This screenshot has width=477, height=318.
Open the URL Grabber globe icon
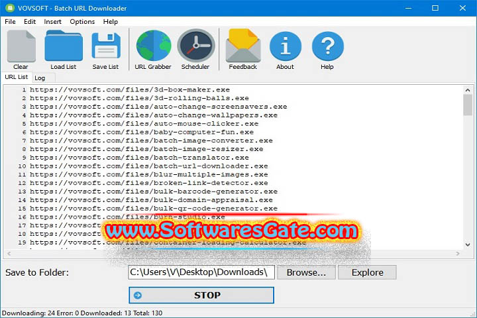pyautogui.click(x=153, y=46)
